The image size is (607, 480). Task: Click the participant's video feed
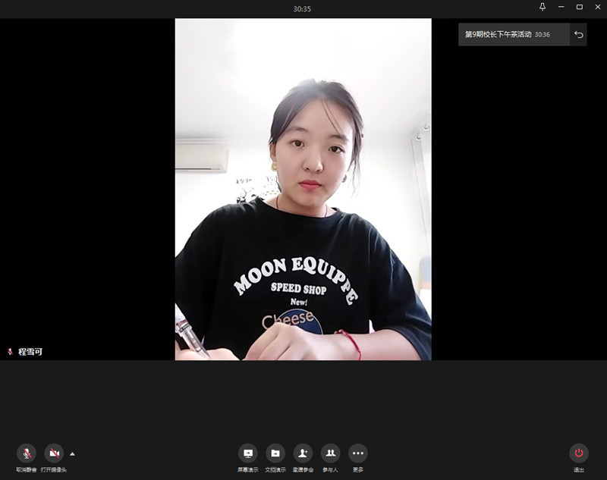(x=303, y=190)
